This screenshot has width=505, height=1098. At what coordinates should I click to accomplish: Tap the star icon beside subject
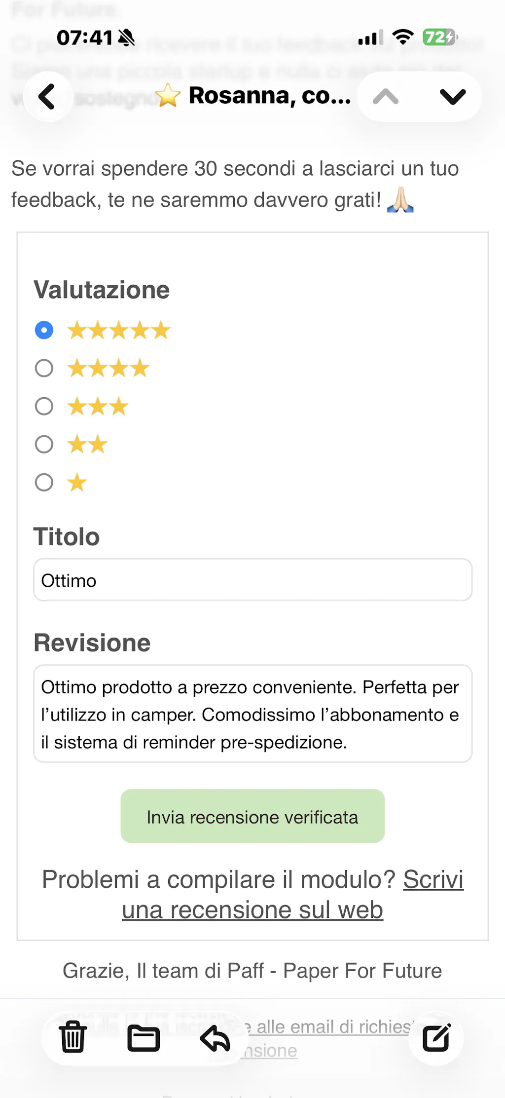[168, 95]
